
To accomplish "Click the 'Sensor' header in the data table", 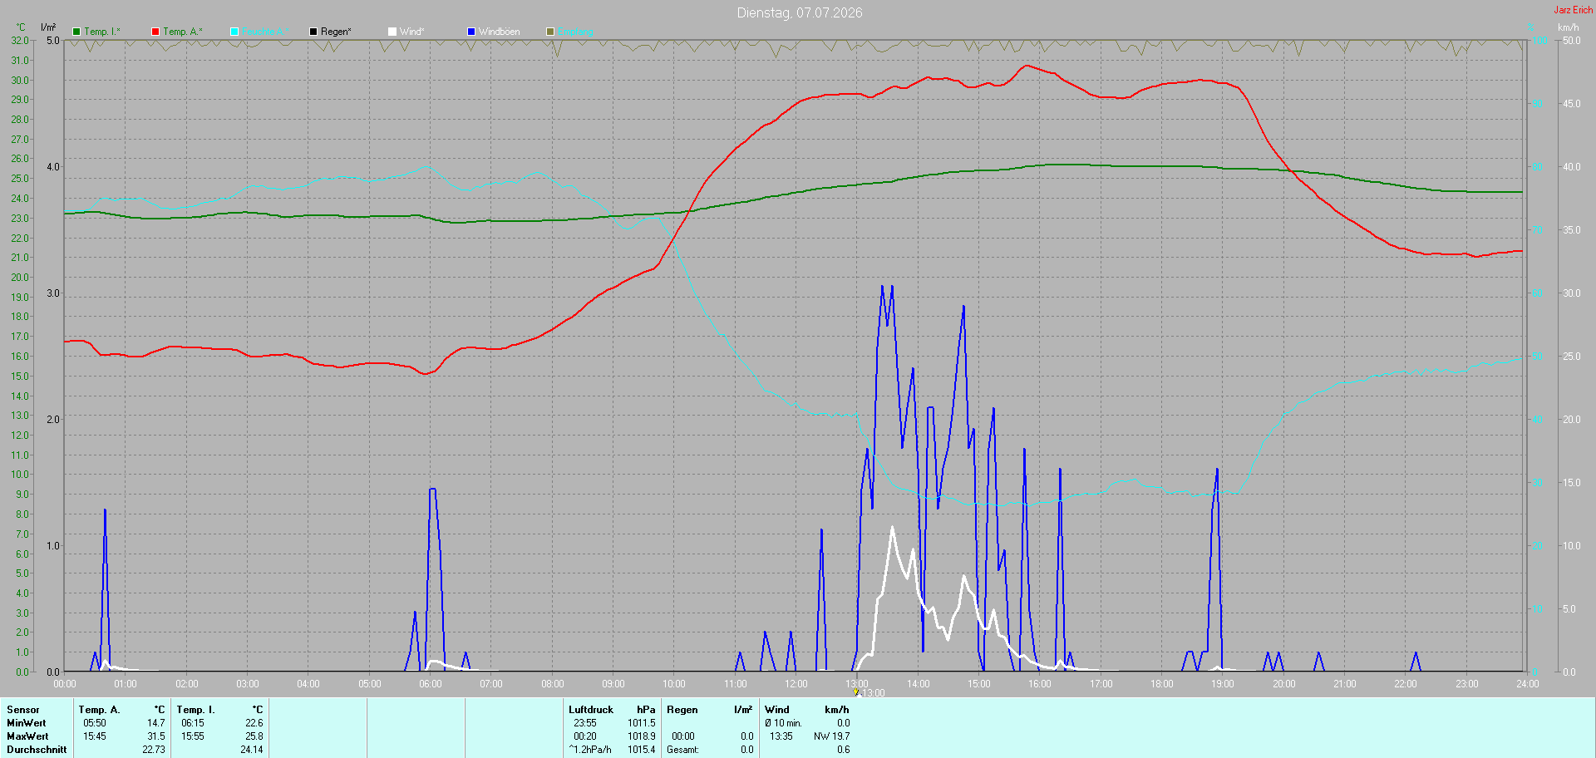I will pyautogui.click(x=23, y=710).
